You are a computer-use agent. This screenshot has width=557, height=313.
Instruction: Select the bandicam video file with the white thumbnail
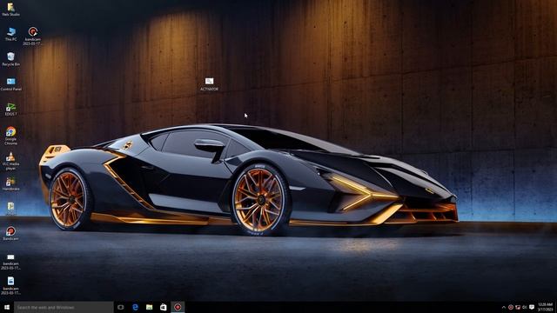pyautogui.click(x=11, y=261)
